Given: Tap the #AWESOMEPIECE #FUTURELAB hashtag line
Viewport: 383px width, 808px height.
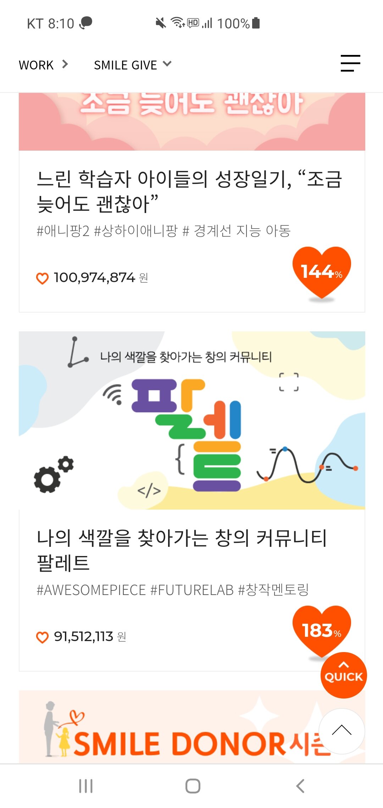Looking at the screenshot, I should pyautogui.click(x=173, y=590).
